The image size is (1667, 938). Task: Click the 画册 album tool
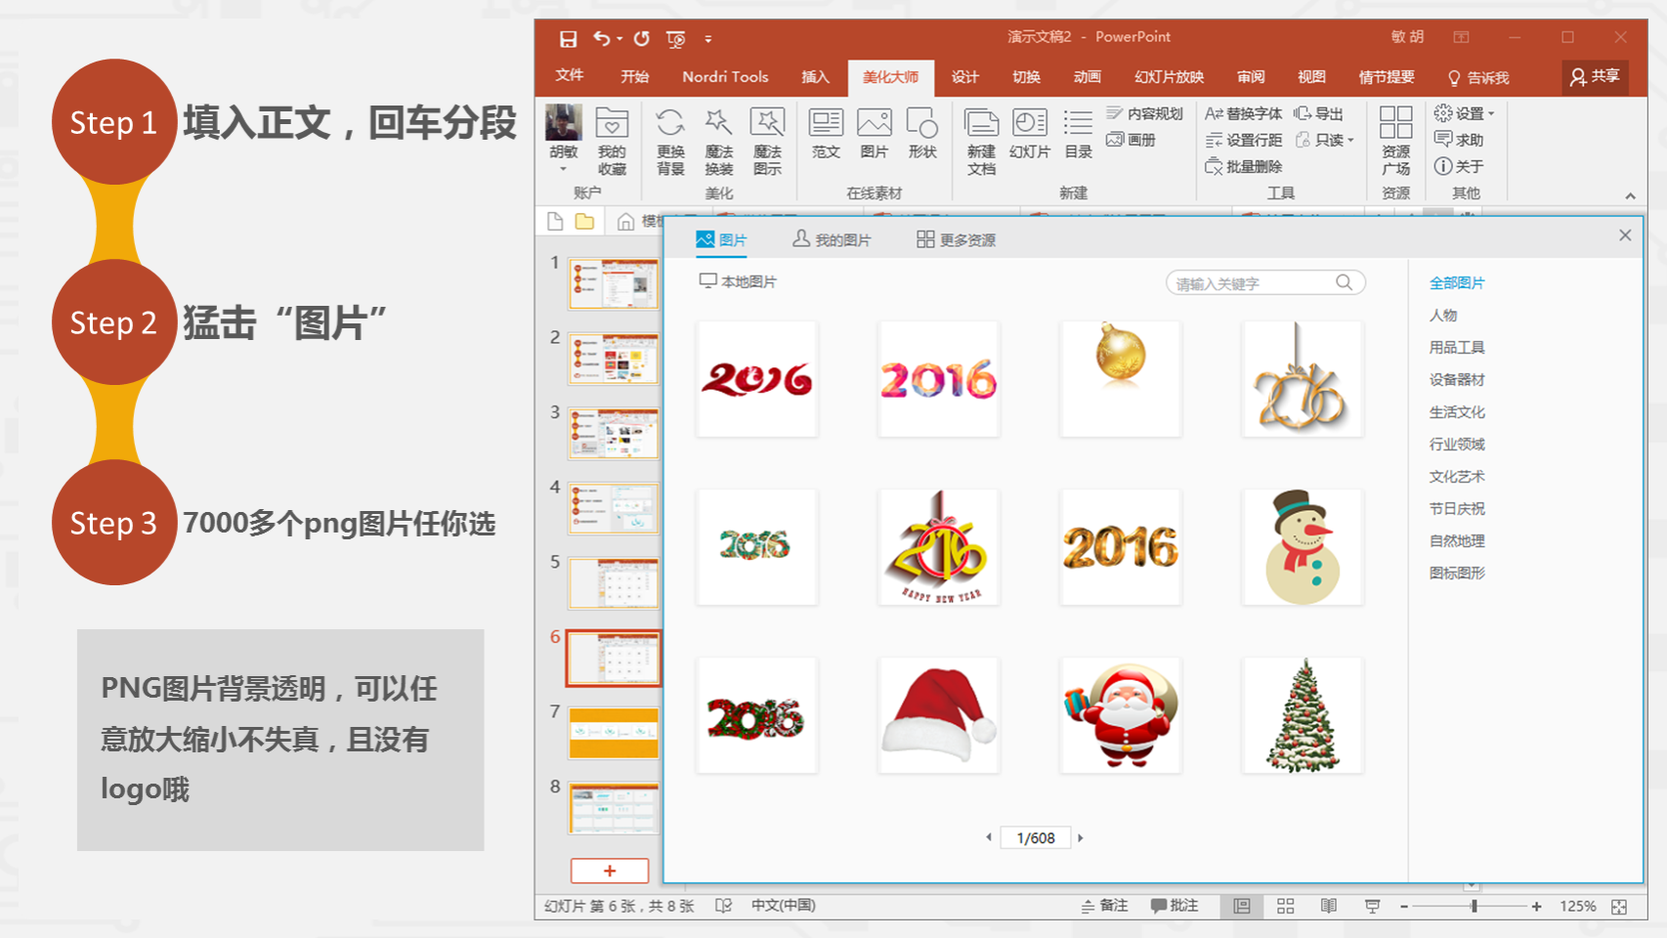click(1131, 140)
